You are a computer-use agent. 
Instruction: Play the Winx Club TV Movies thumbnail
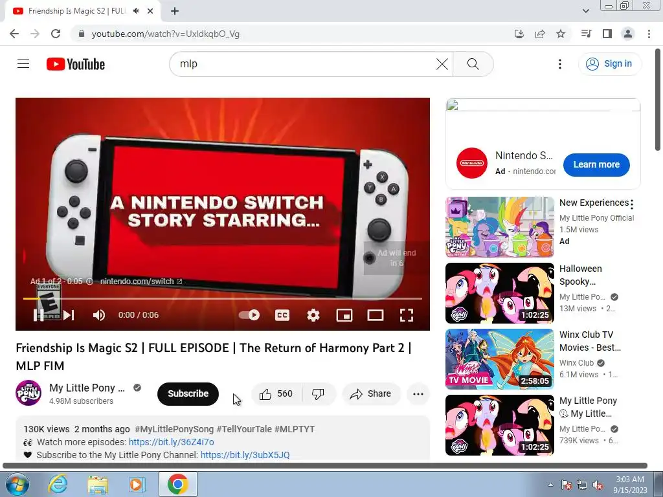coord(500,359)
